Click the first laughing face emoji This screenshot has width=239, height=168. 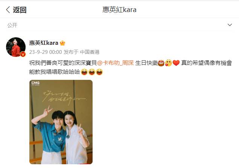tap(84, 72)
